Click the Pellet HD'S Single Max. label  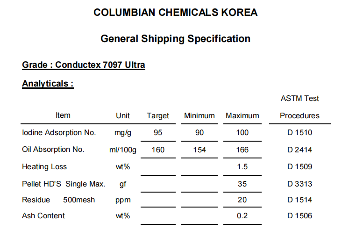tap(64, 184)
